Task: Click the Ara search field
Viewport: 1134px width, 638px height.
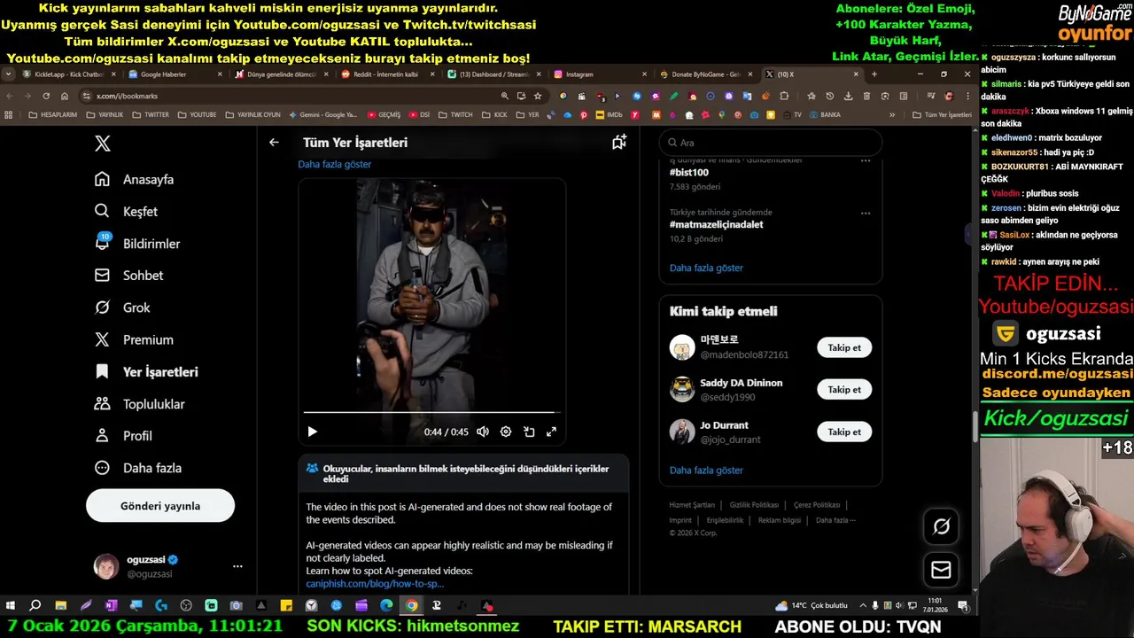Action: 771,142
